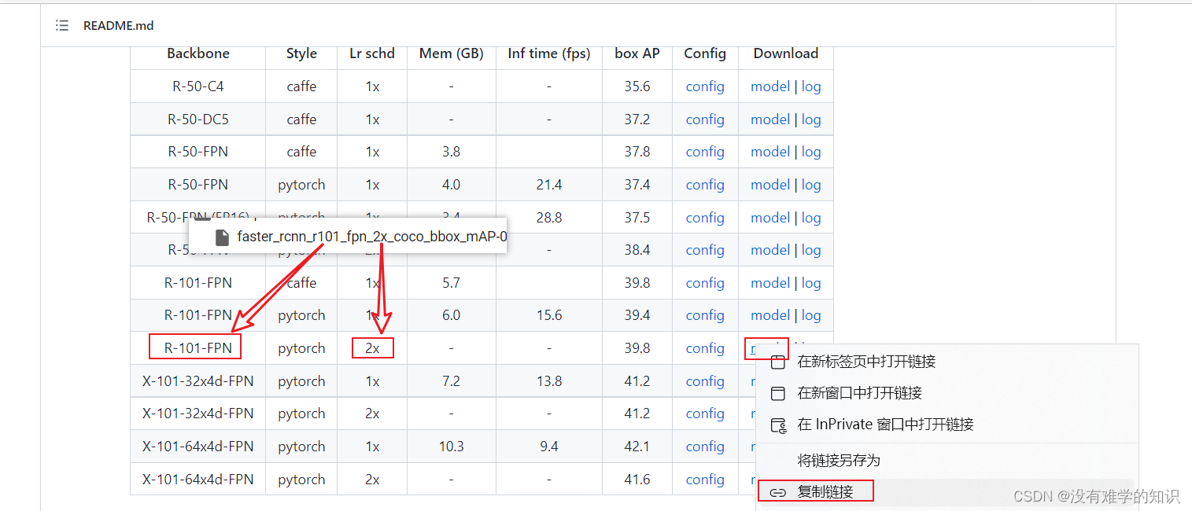Click the 9.4 inference time value

pos(549,447)
